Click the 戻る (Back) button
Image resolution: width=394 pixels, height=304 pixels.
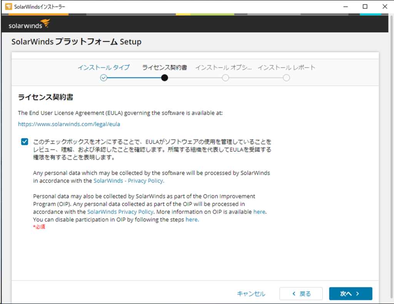pyautogui.click(x=301, y=294)
